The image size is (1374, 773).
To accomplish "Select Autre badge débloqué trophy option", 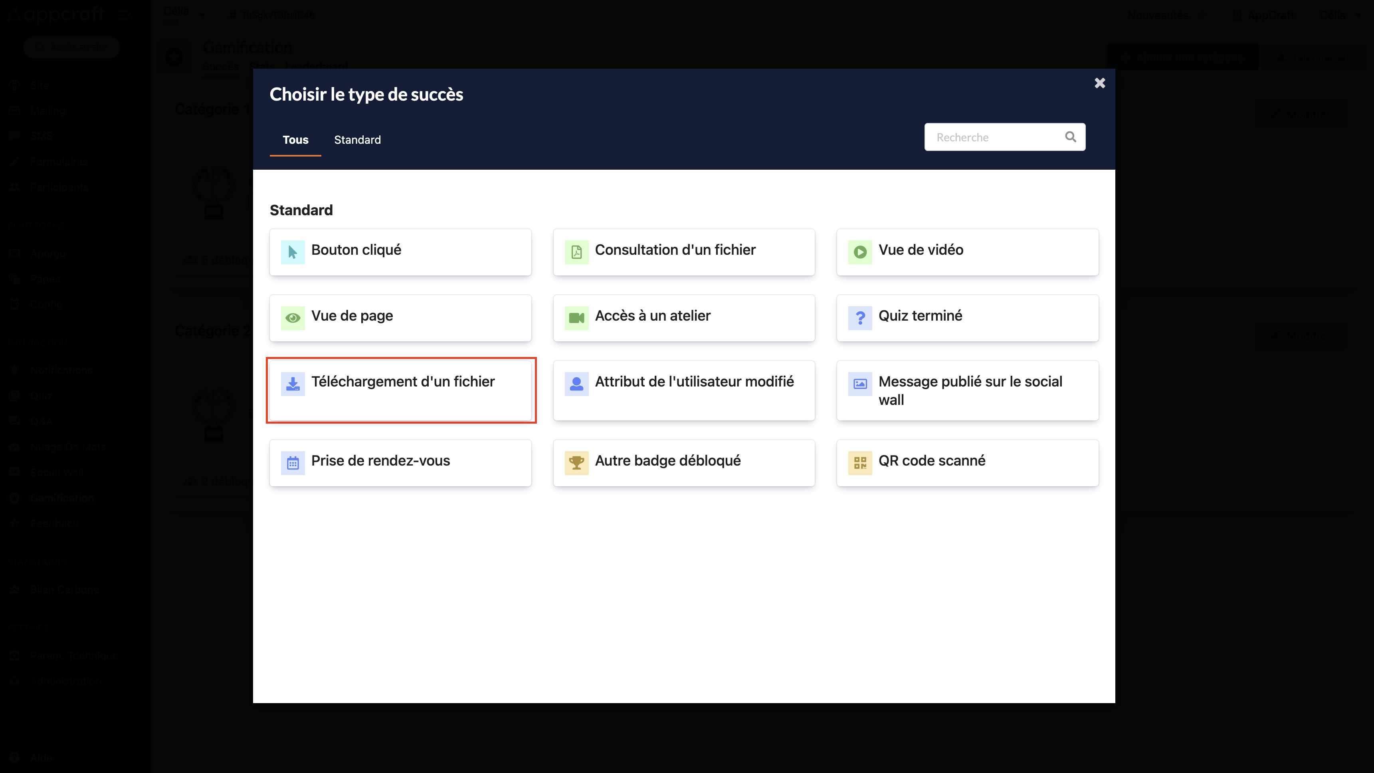I will [x=684, y=462].
